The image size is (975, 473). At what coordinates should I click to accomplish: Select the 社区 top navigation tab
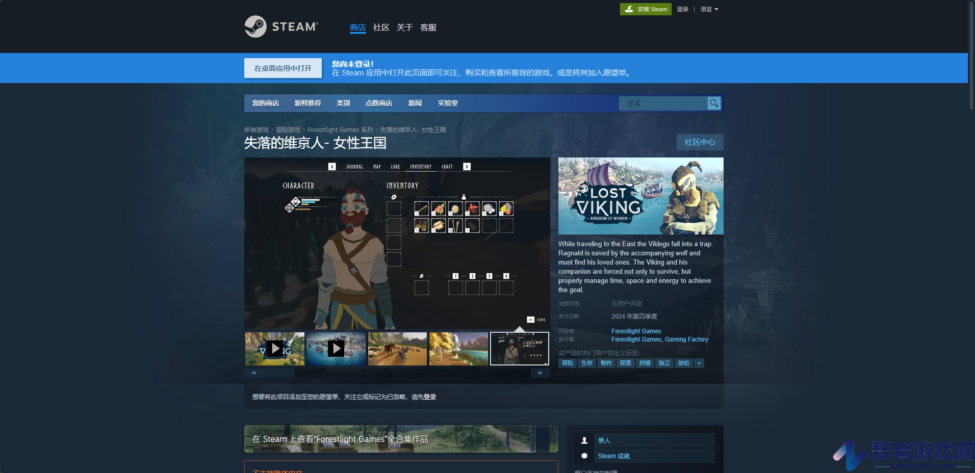(381, 28)
